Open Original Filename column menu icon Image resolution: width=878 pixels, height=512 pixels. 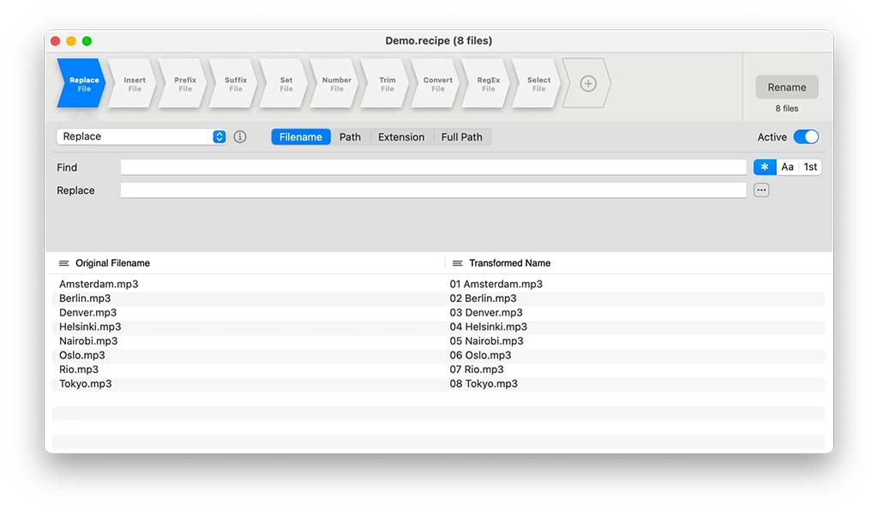[x=64, y=263]
